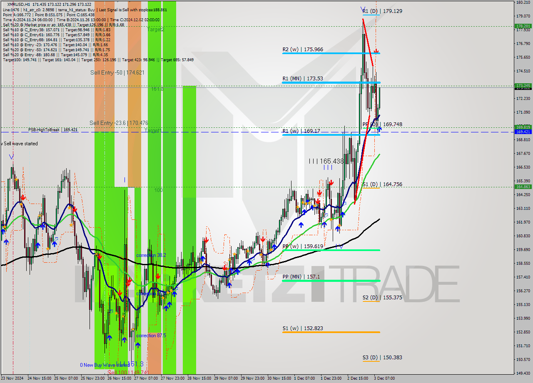Click the blue 169.421 price tag on axis
Screen dimensions: 533x383
[523, 132]
